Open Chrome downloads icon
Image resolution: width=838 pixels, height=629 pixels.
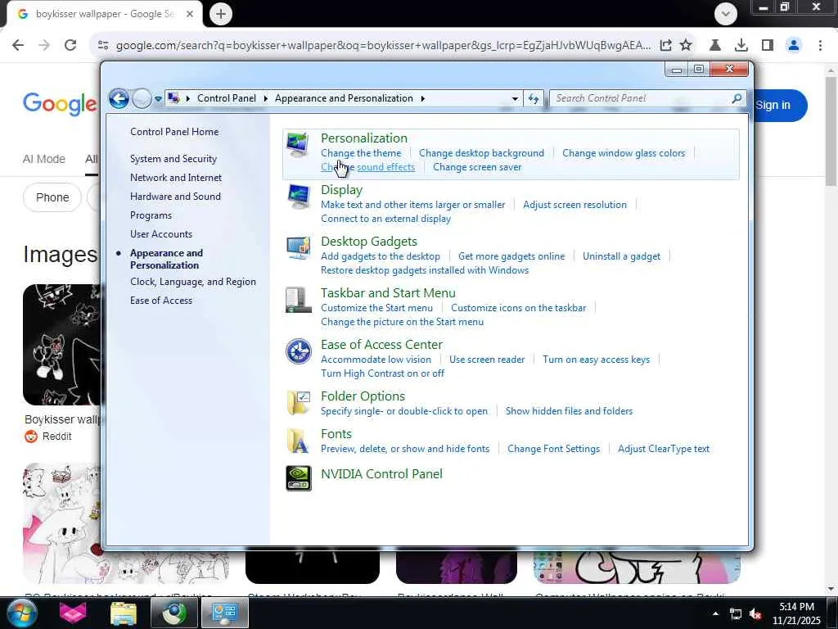click(741, 45)
